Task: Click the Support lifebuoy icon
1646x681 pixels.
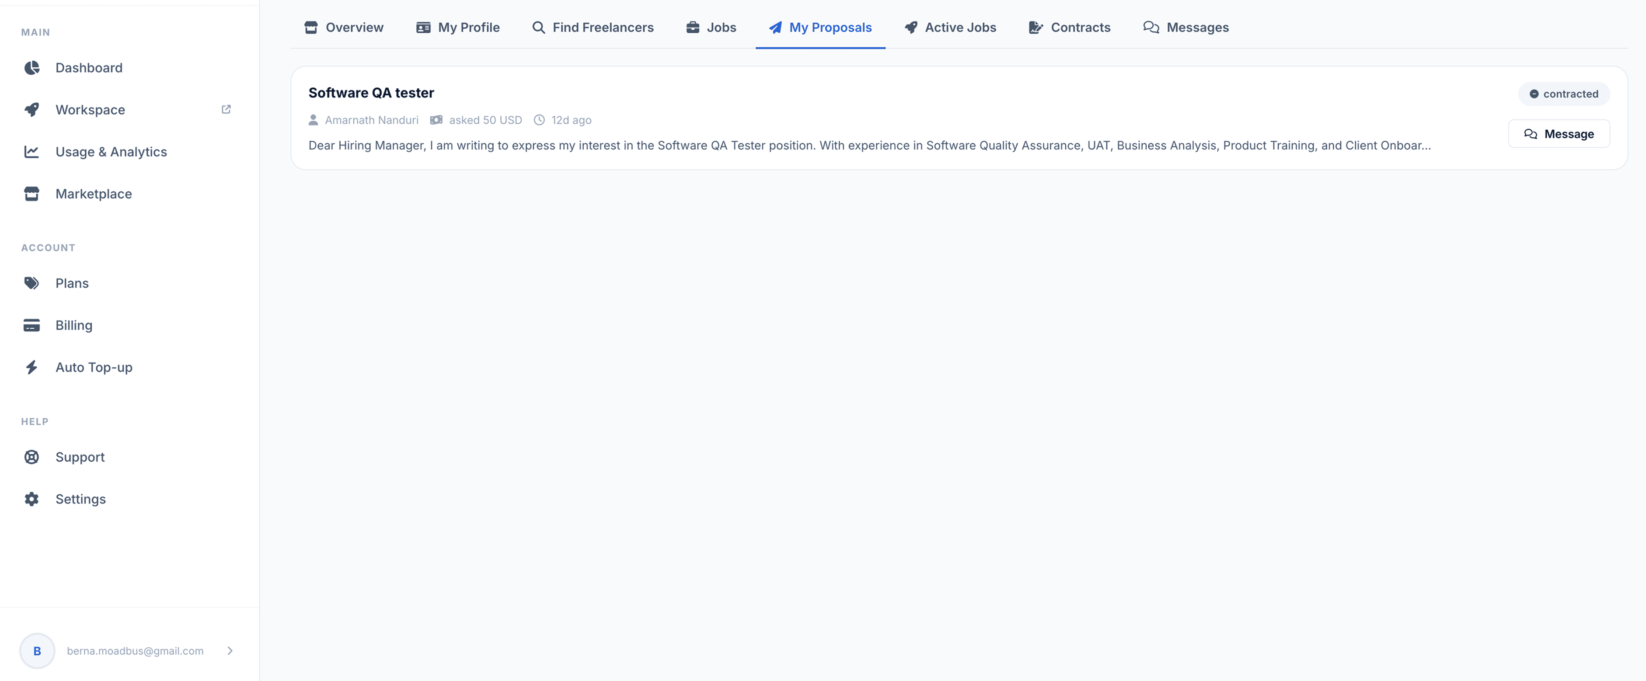Action: tap(32, 457)
